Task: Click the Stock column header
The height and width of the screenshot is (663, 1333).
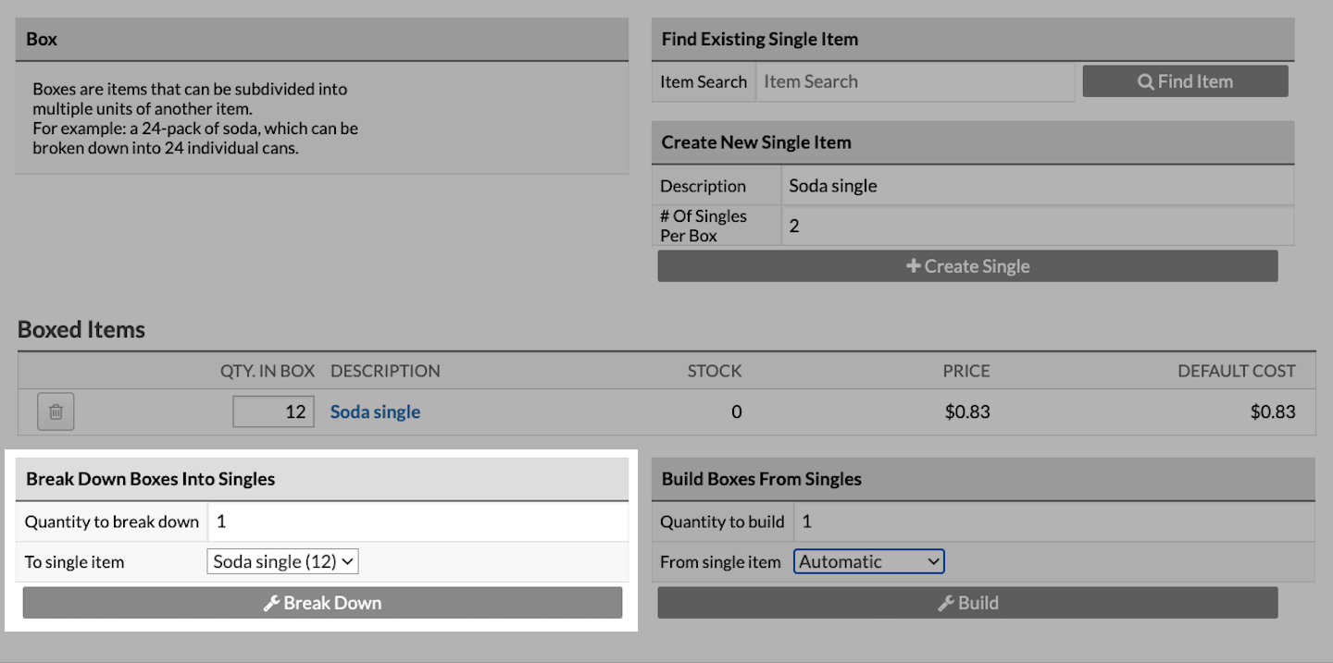Action: coord(714,371)
